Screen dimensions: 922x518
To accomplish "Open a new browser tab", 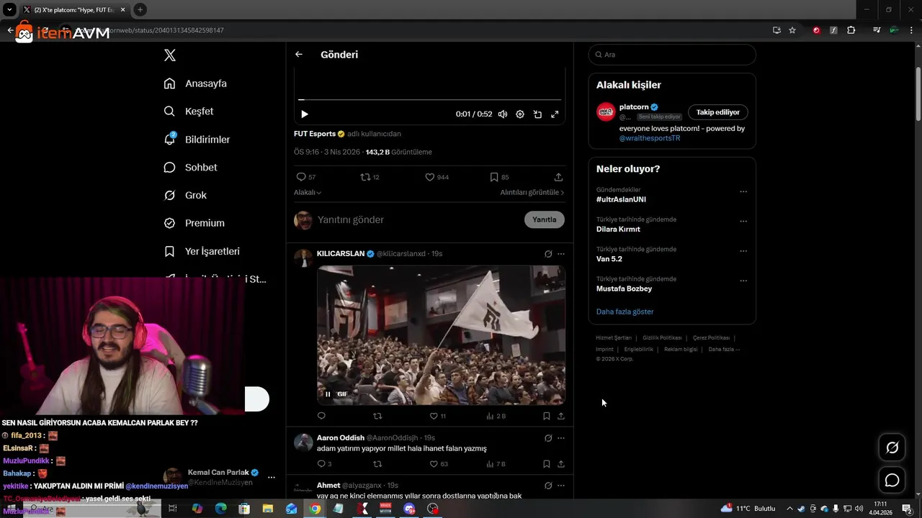I will [140, 9].
